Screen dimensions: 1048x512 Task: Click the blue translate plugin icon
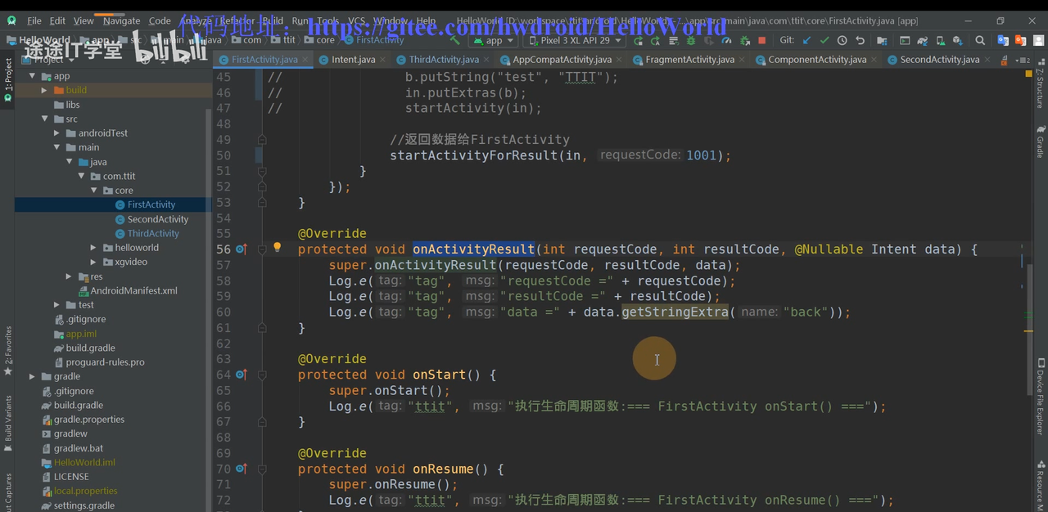1003,40
